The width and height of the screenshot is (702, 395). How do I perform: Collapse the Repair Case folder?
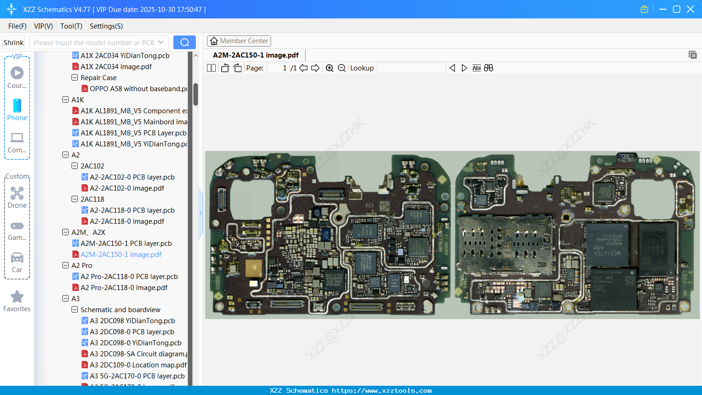click(x=74, y=77)
